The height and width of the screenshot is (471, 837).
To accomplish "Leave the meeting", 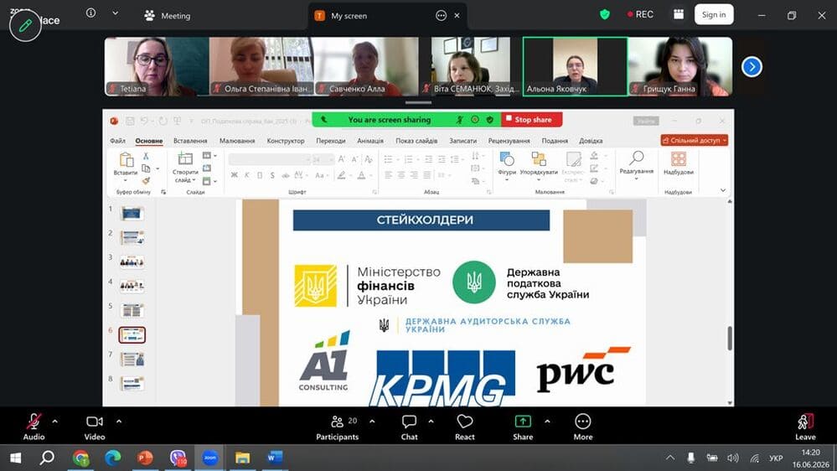I will pyautogui.click(x=805, y=427).
